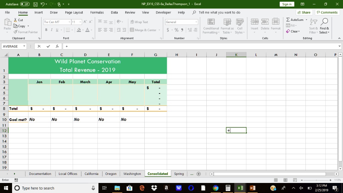Open Fill Color dropdown arrow

[x=83, y=30]
